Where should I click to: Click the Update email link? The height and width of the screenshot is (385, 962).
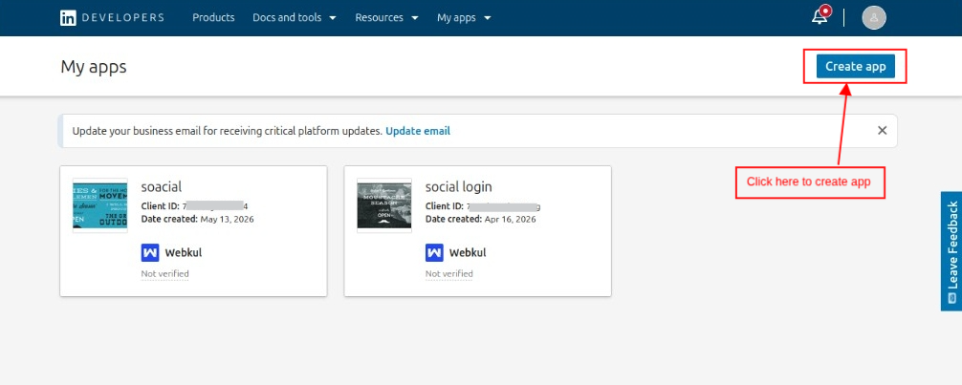(418, 131)
